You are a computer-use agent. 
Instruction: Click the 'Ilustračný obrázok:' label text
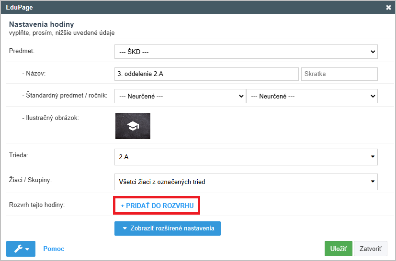(x=50, y=117)
